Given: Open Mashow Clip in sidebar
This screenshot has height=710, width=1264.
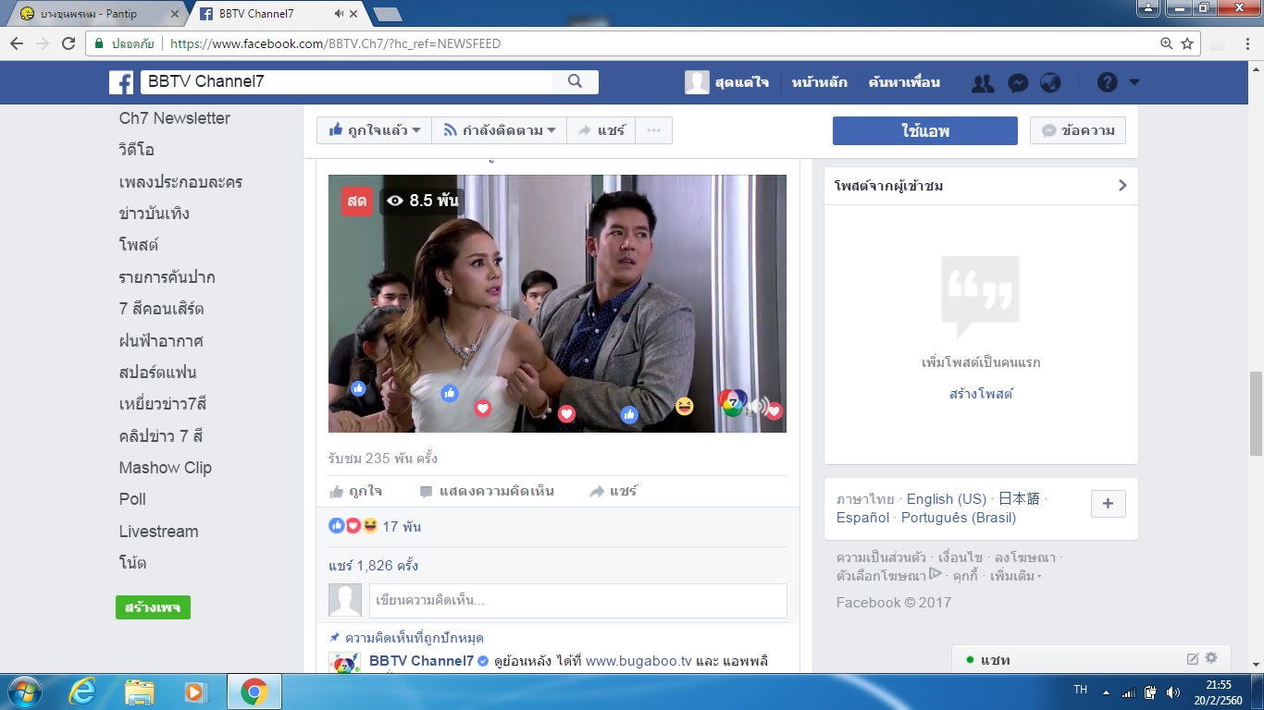Looking at the screenshot, I should click(166, 468).
